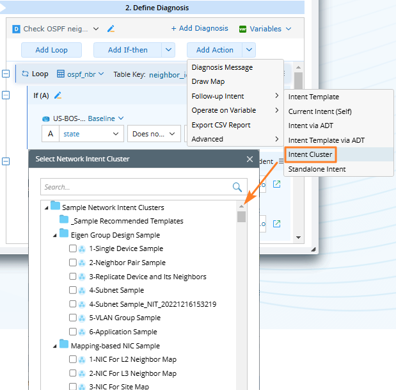Viewport: 396px width, 390px height.
Task: Check 5-VLAN Group Sample checkbox
Action: pos(73,318)
